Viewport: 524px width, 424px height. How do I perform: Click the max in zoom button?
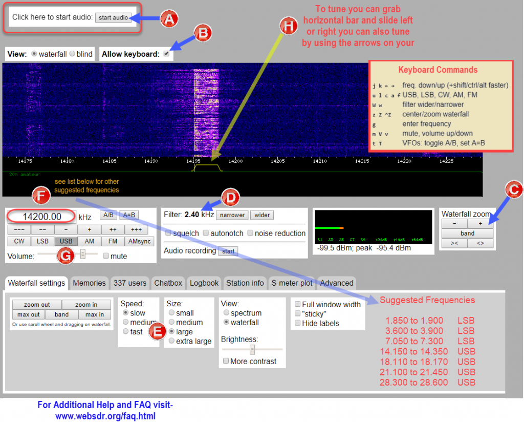coord(95,314)
